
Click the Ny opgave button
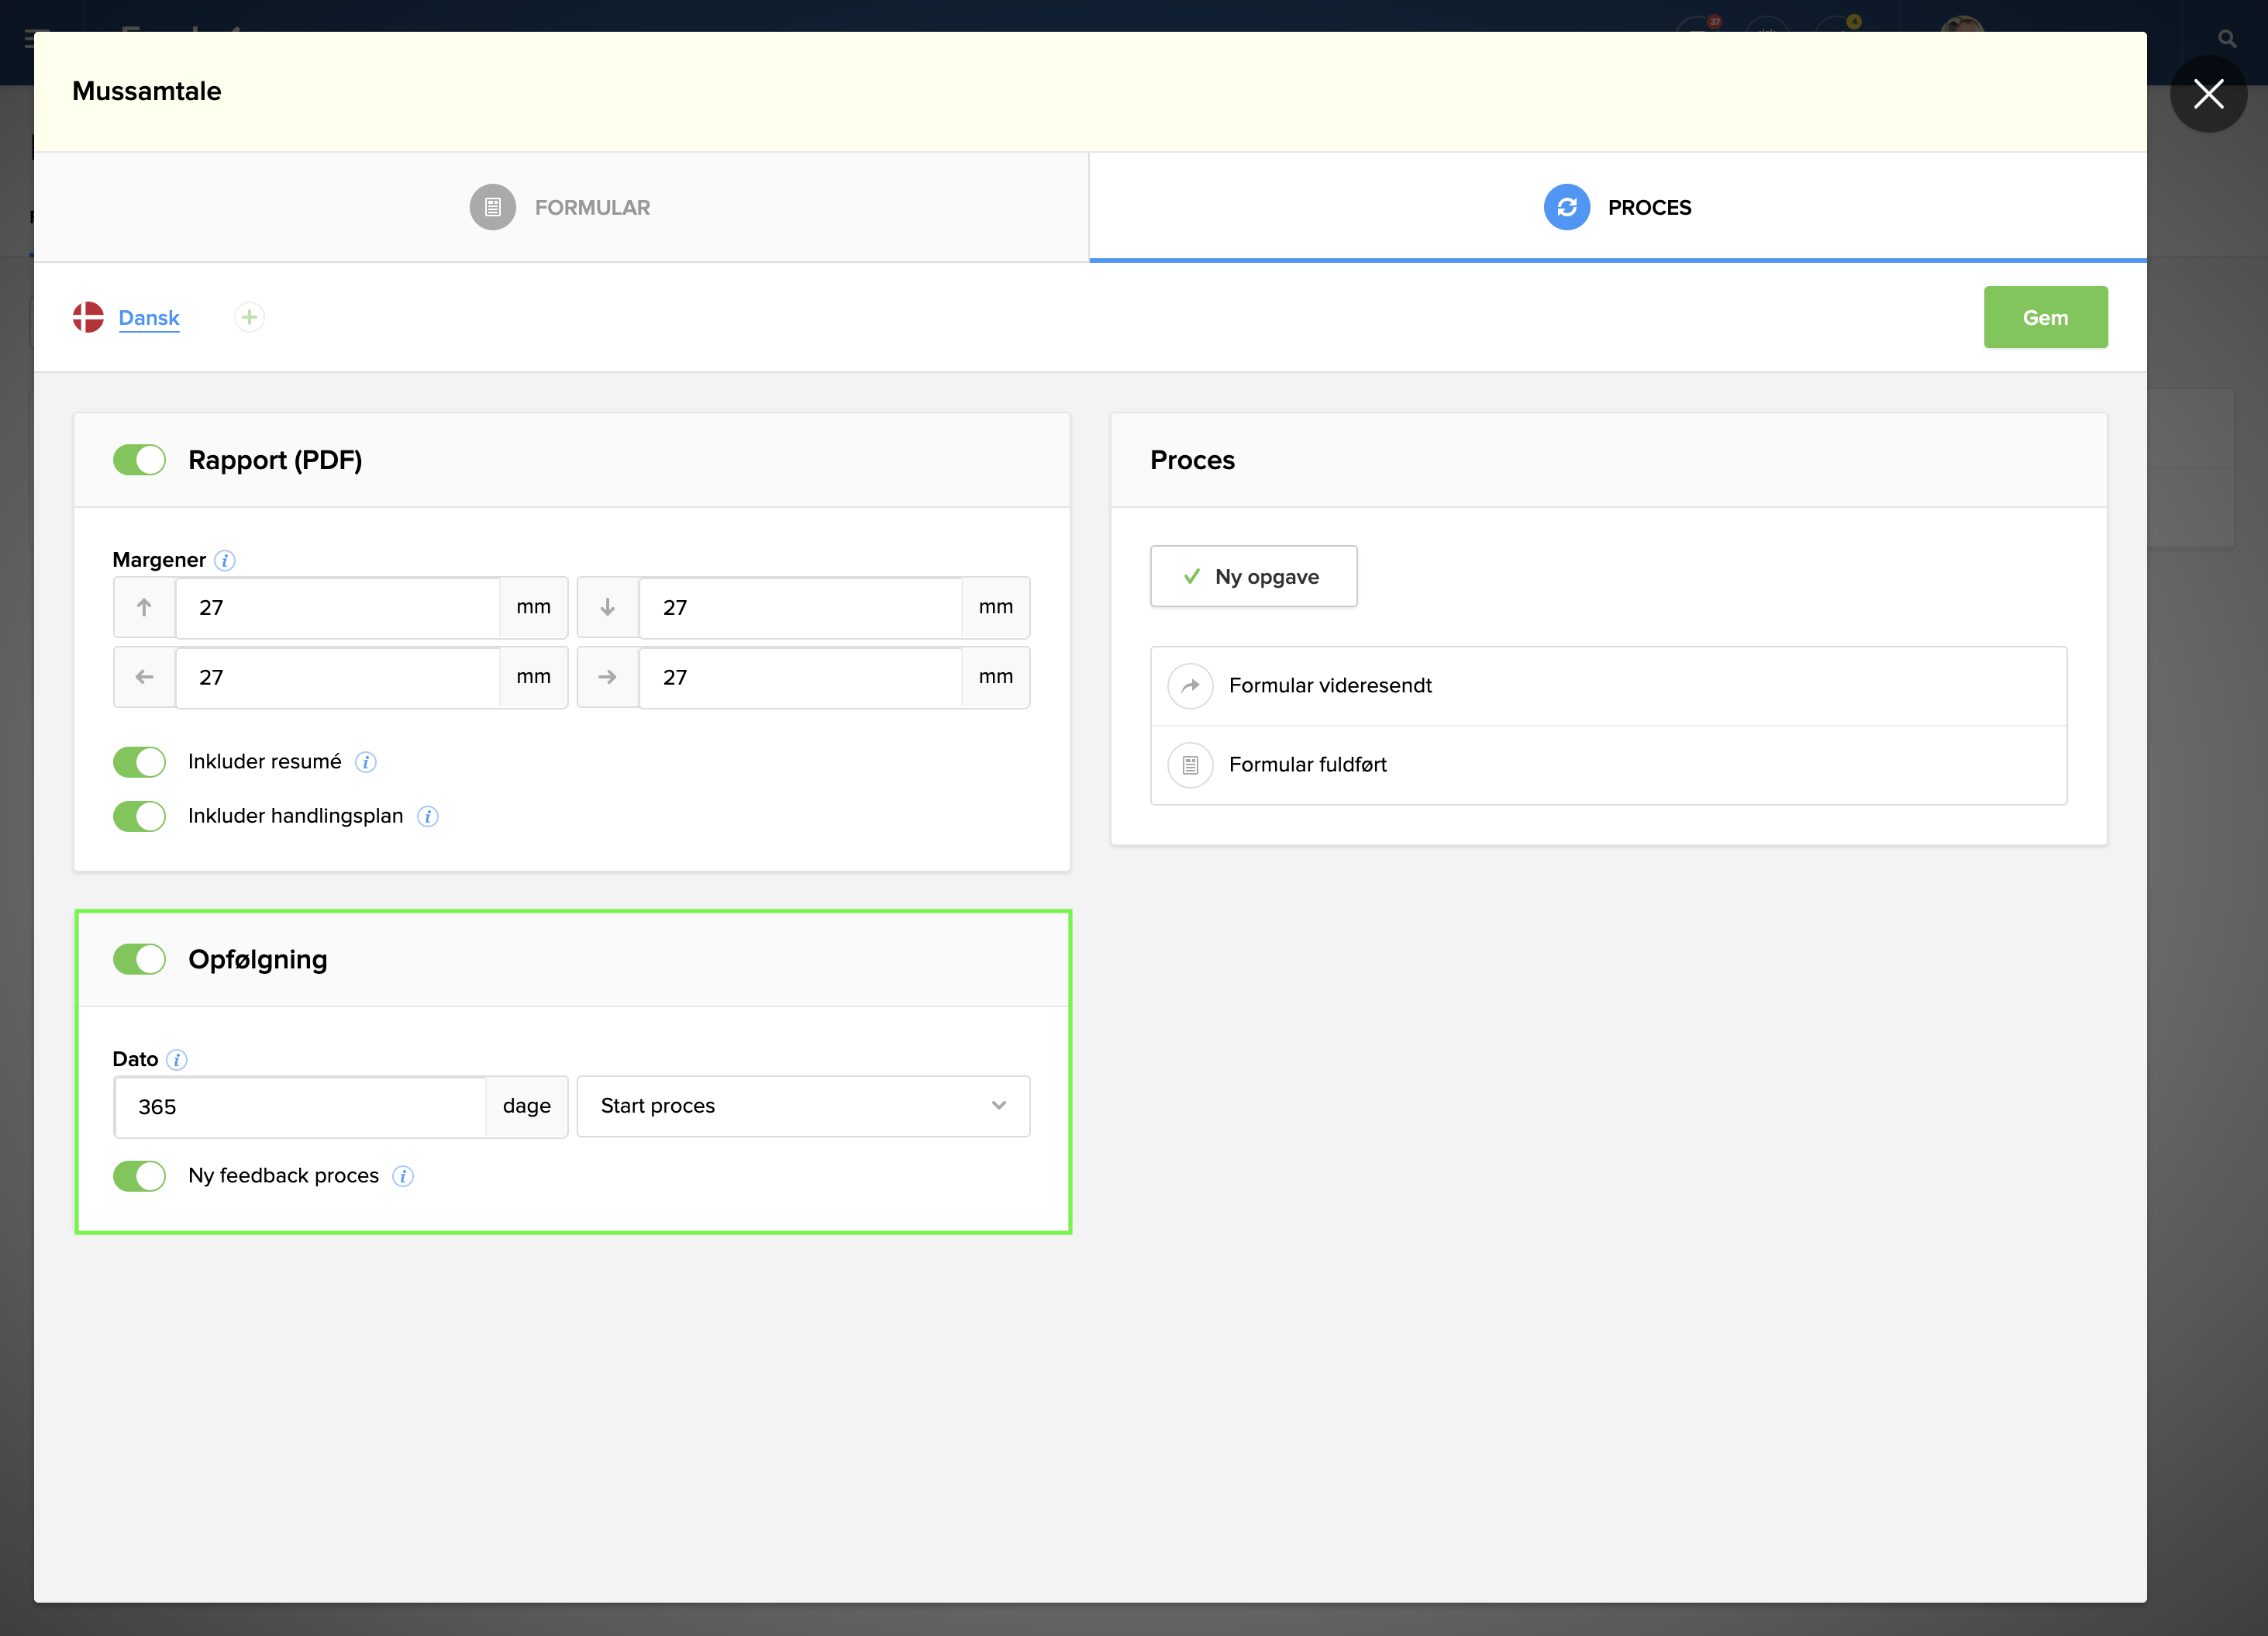[1253, 576]
